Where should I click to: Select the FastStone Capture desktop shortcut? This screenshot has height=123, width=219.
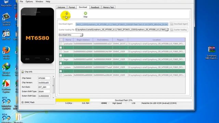(x=6, y=83)
